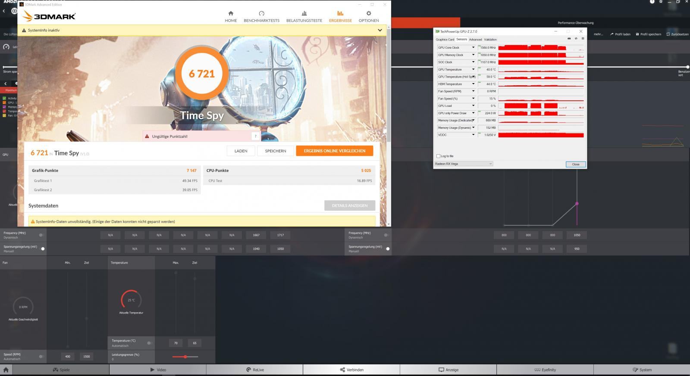Open the Eyefinity tab
690x376 pixels.
(x=545, y=370)
